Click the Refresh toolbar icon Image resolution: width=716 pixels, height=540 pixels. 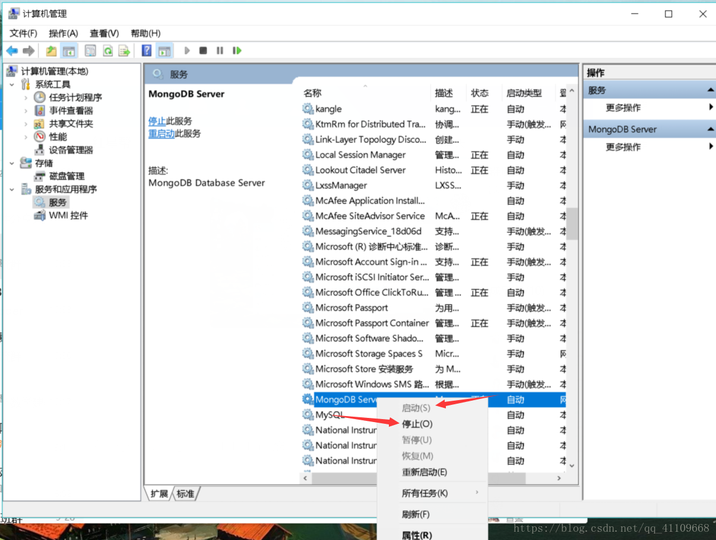[107, 51]
